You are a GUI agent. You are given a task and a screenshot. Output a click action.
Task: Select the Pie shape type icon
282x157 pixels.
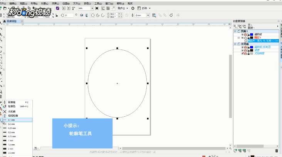97,15
